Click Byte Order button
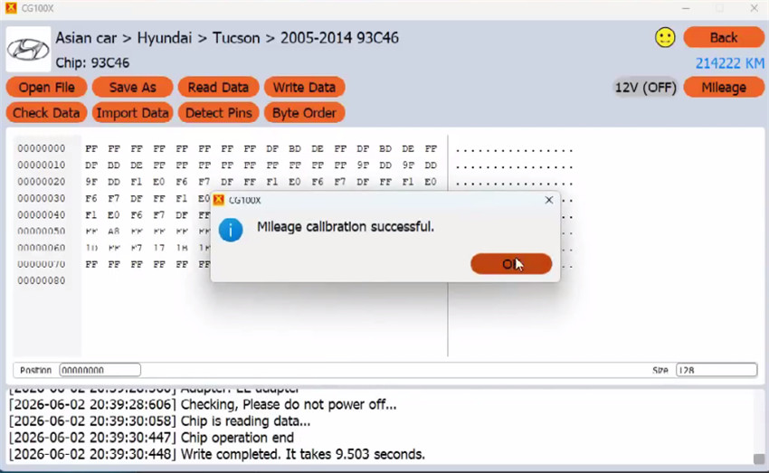 tap(304, 113)
